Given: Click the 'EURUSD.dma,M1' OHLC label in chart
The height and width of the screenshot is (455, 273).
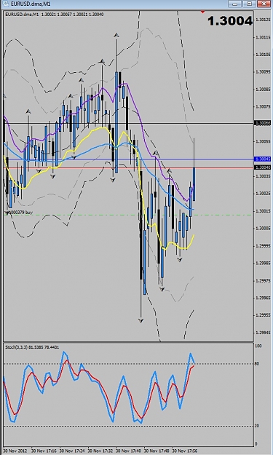Looking at the screenshot, I should tap(55, 15).
